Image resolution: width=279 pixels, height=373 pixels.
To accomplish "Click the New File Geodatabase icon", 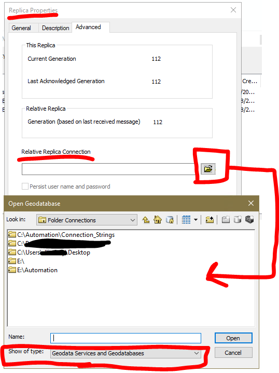I will [238, 220].
